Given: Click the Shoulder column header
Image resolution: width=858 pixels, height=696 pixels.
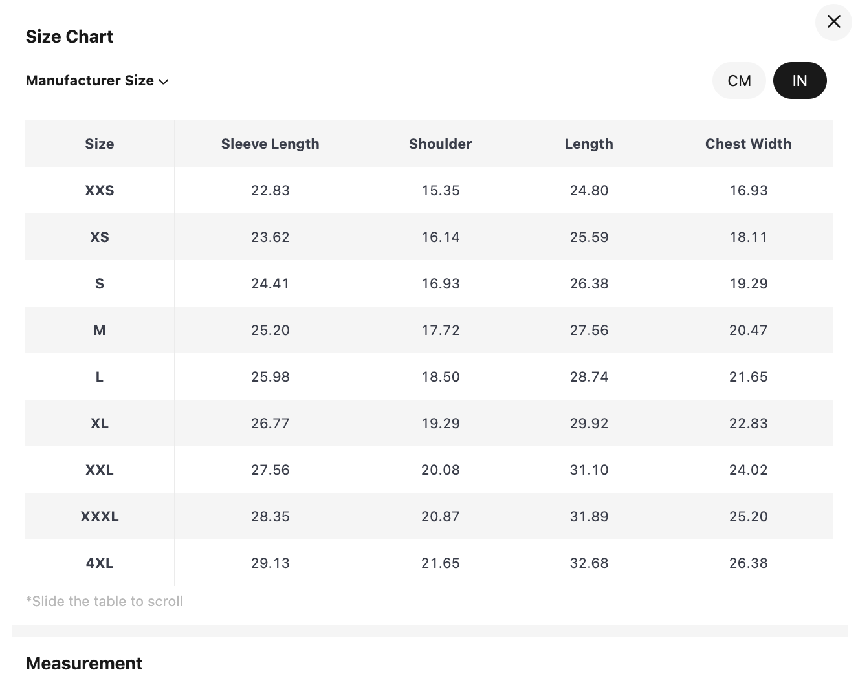Looking at the screenshot, I should (440, 144).
